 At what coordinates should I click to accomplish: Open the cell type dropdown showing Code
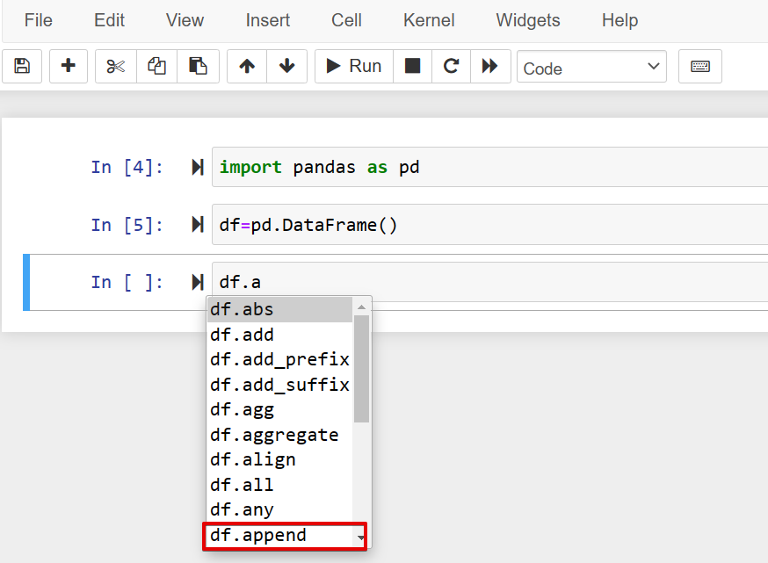tap(591, 66)
